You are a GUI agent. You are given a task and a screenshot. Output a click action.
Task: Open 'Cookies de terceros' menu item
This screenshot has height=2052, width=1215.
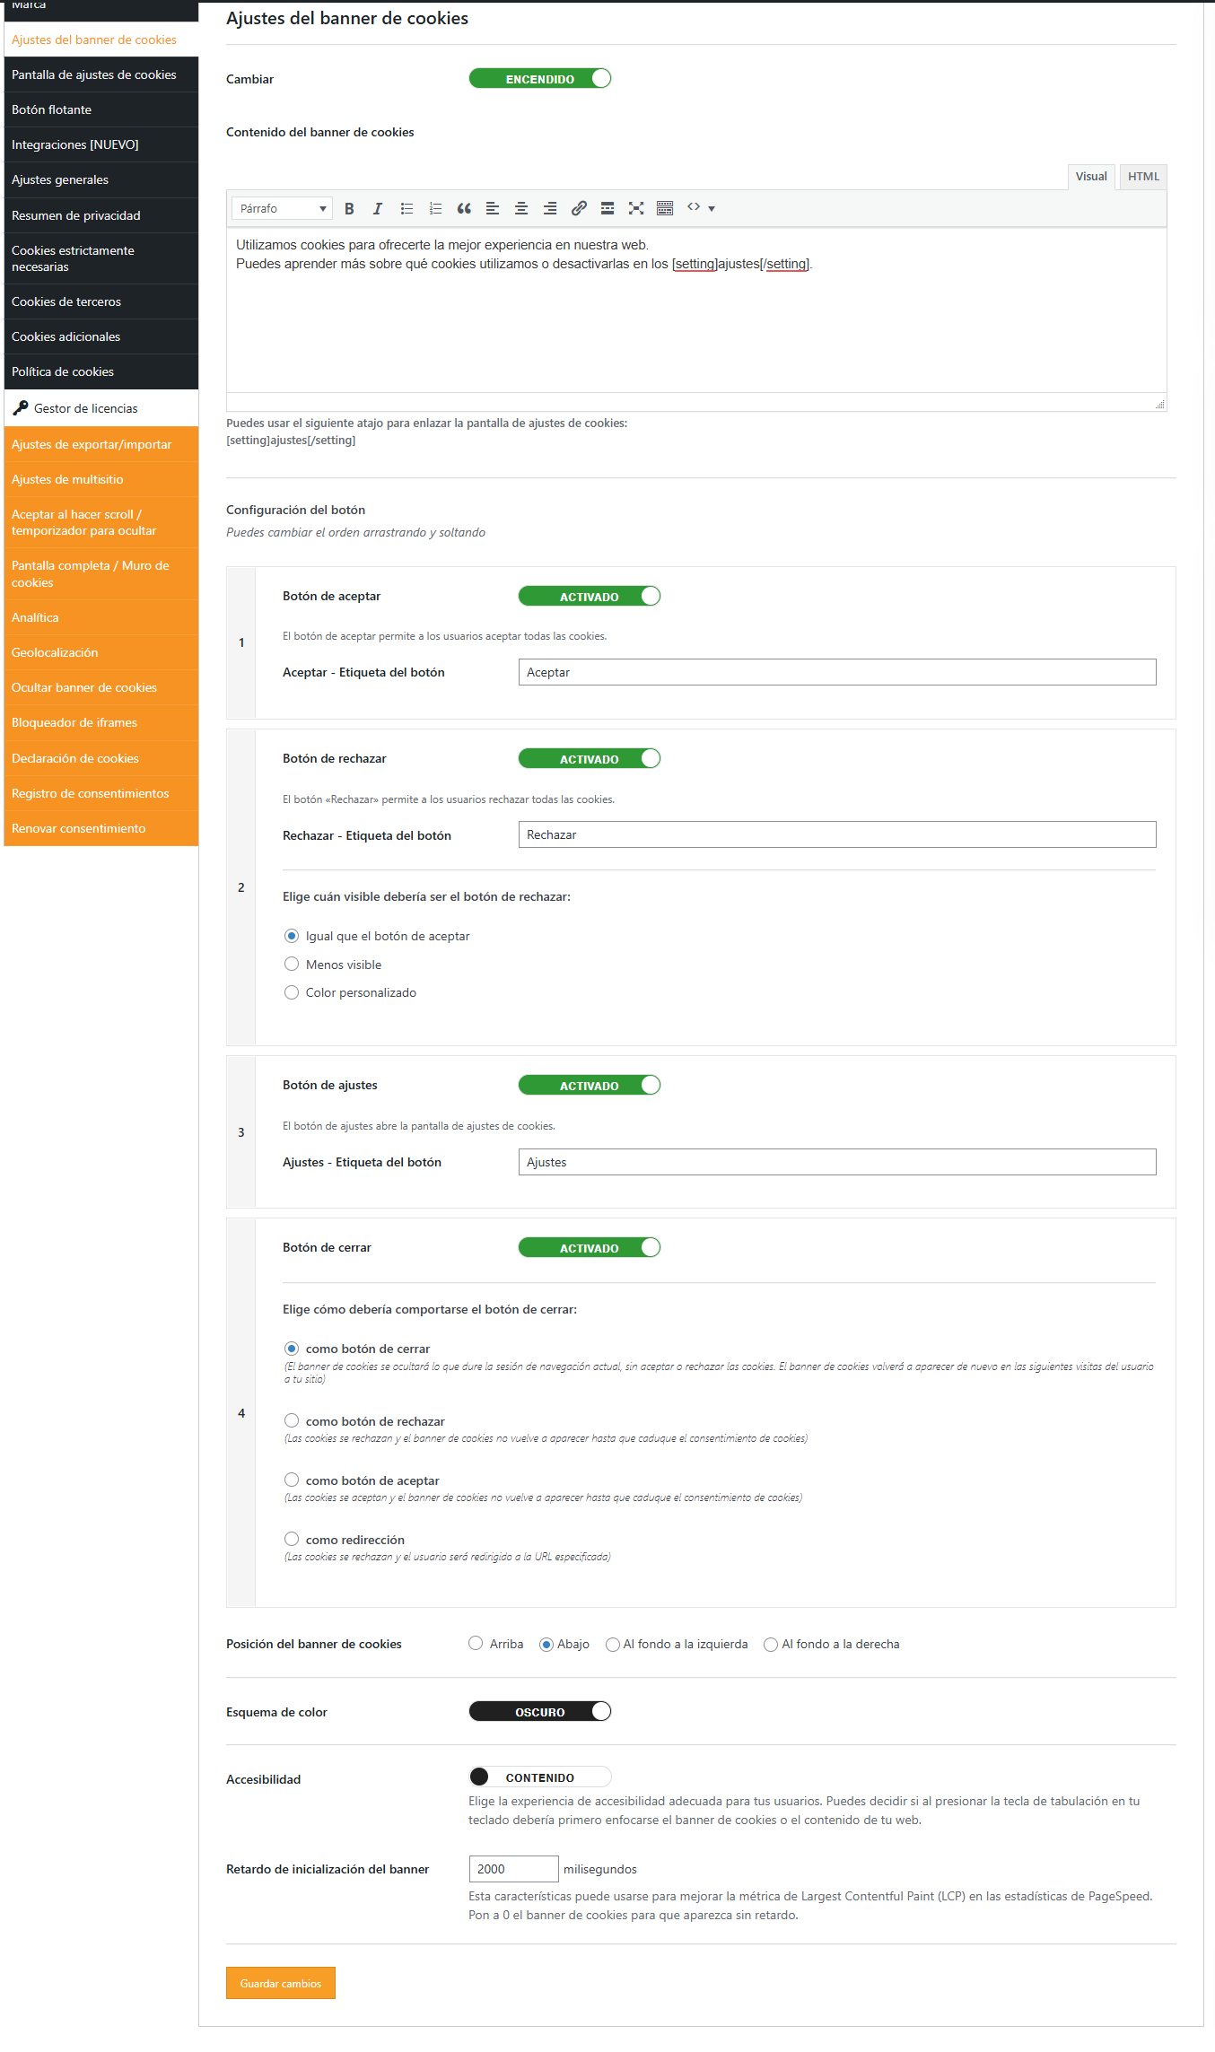[x=101, y=301]
